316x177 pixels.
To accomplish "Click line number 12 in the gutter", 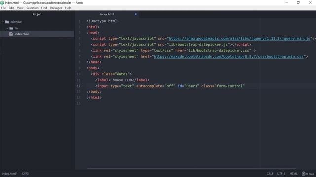I will [79, 86].
